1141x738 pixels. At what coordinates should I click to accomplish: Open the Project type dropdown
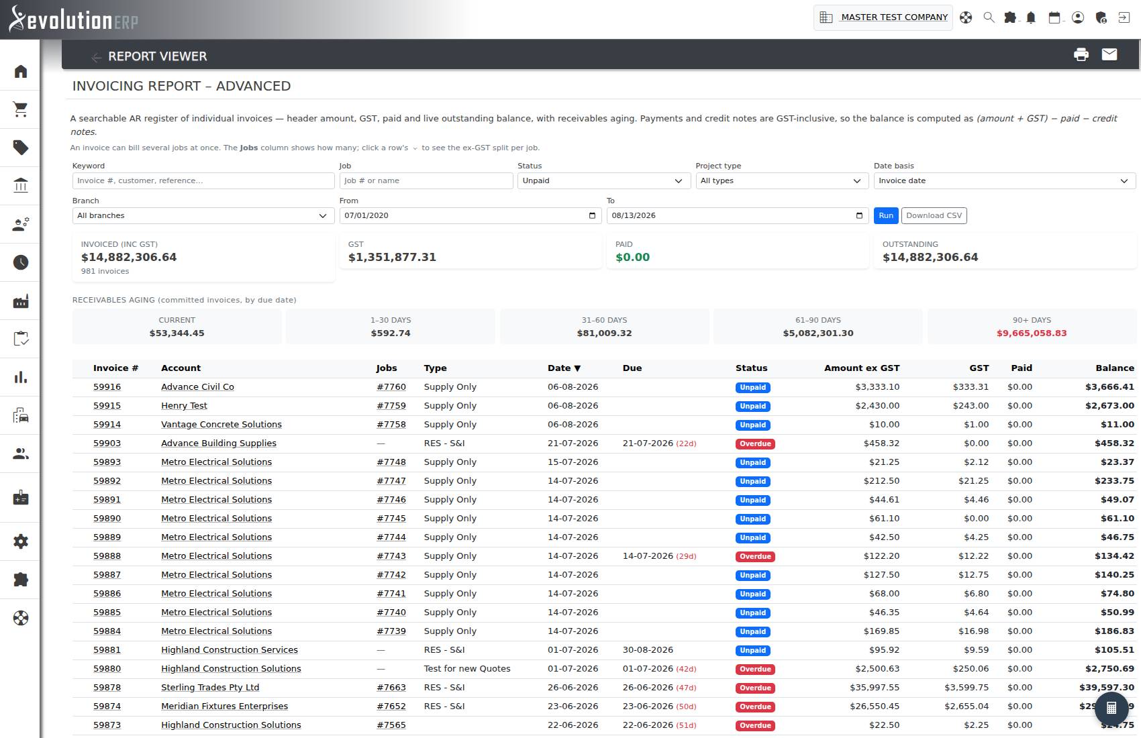click(x=782, y=180)
